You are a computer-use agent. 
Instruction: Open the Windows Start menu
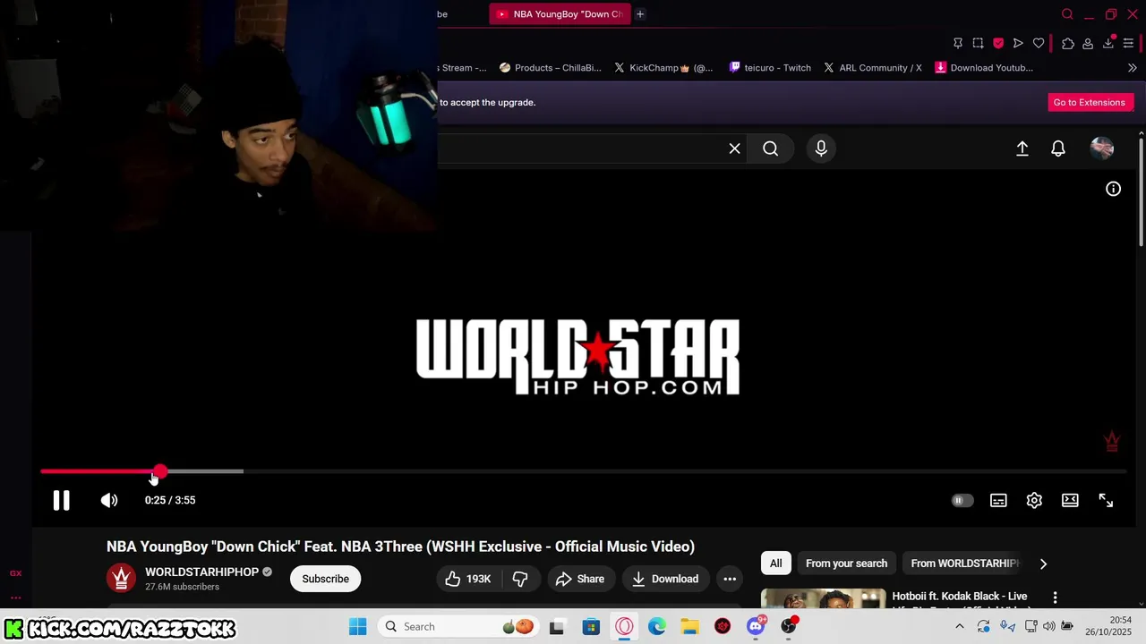click(357, 626)
